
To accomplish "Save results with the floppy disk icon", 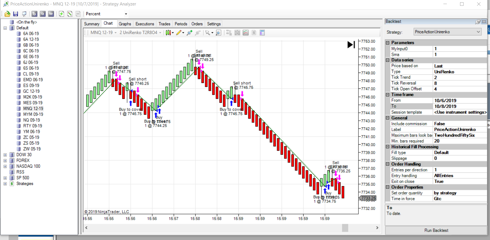I will (x=16, y=14).
